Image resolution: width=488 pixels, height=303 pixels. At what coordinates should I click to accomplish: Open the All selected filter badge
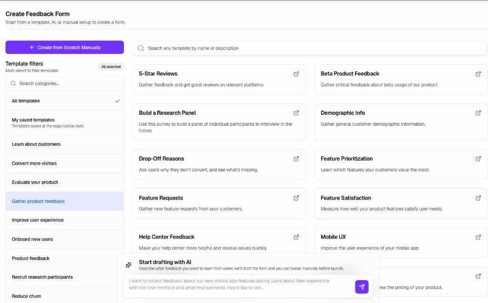(x=111, y=66)
